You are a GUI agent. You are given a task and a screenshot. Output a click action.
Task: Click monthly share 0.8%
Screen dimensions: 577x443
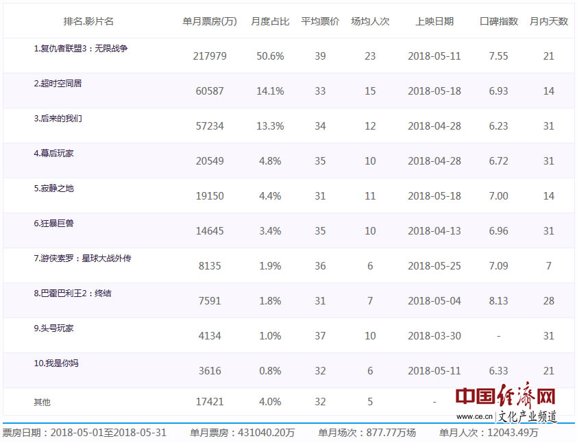click(270, 371)
